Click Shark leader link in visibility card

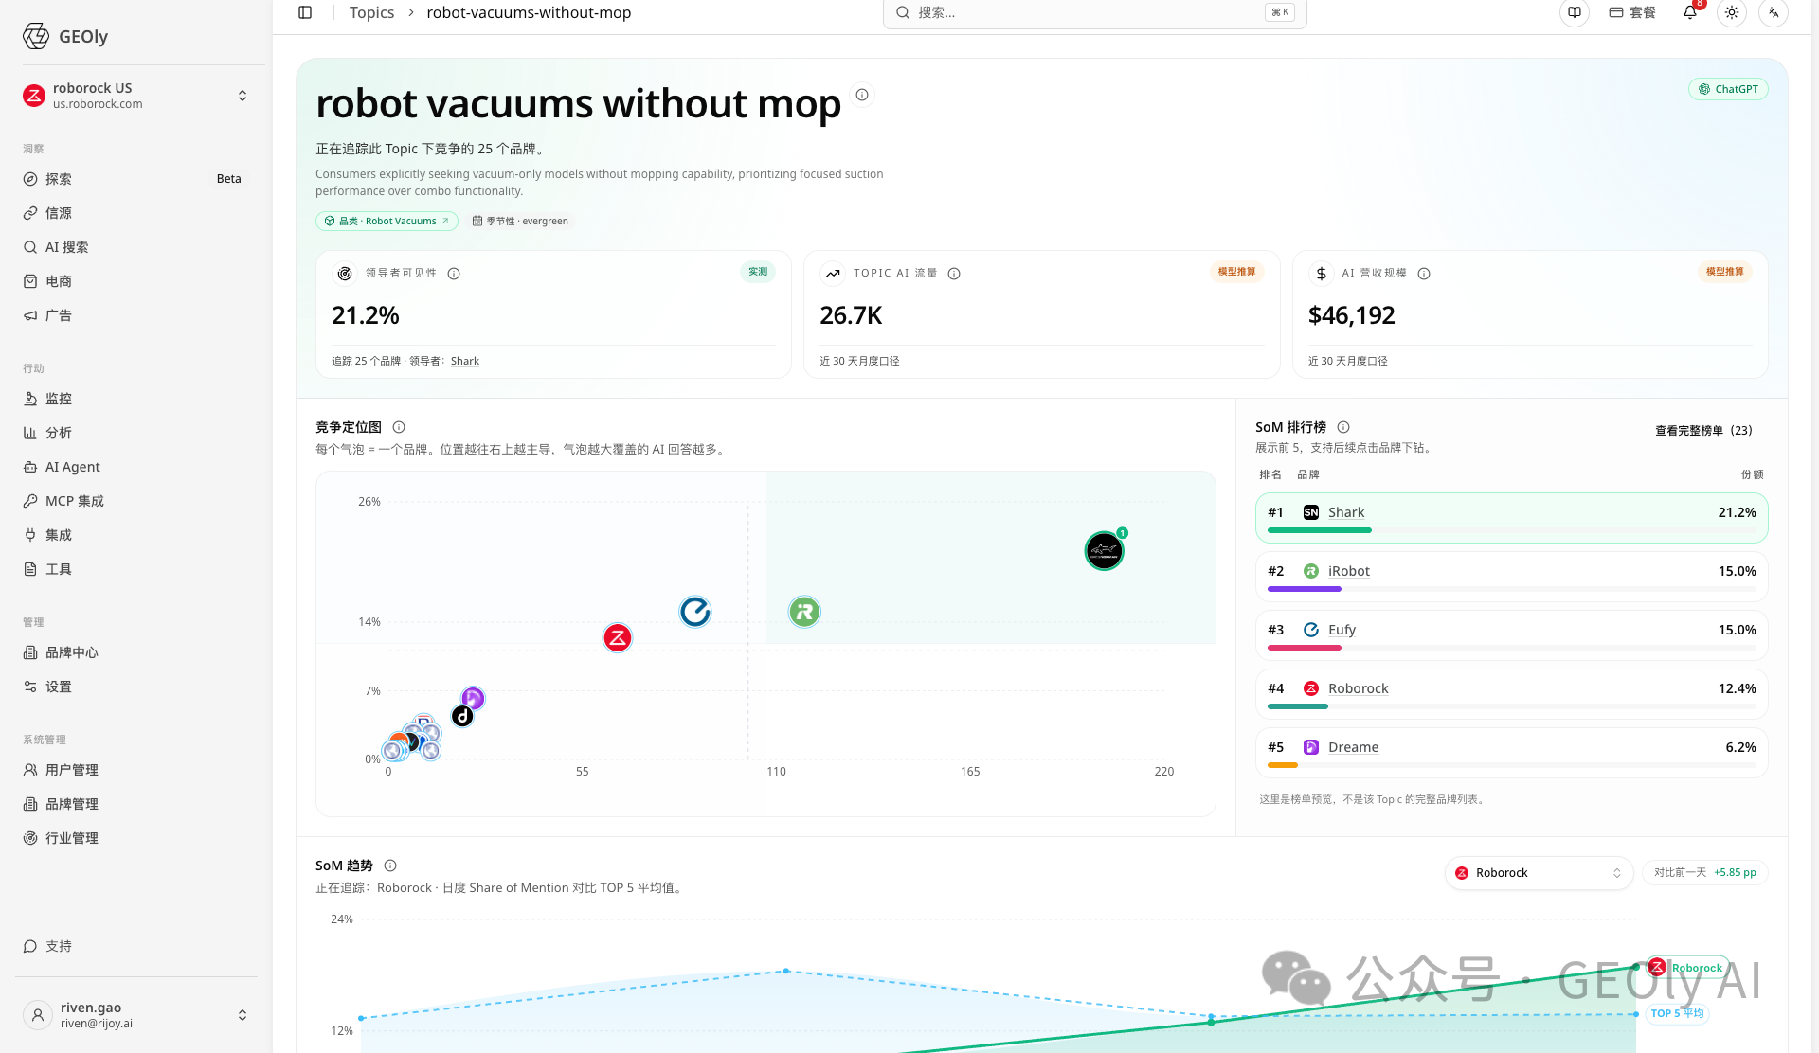(x=464, y=361)
